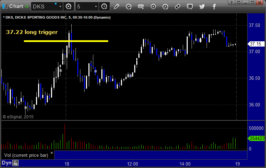Open the alerts circled-A icon menu

[x=165, y=7]
